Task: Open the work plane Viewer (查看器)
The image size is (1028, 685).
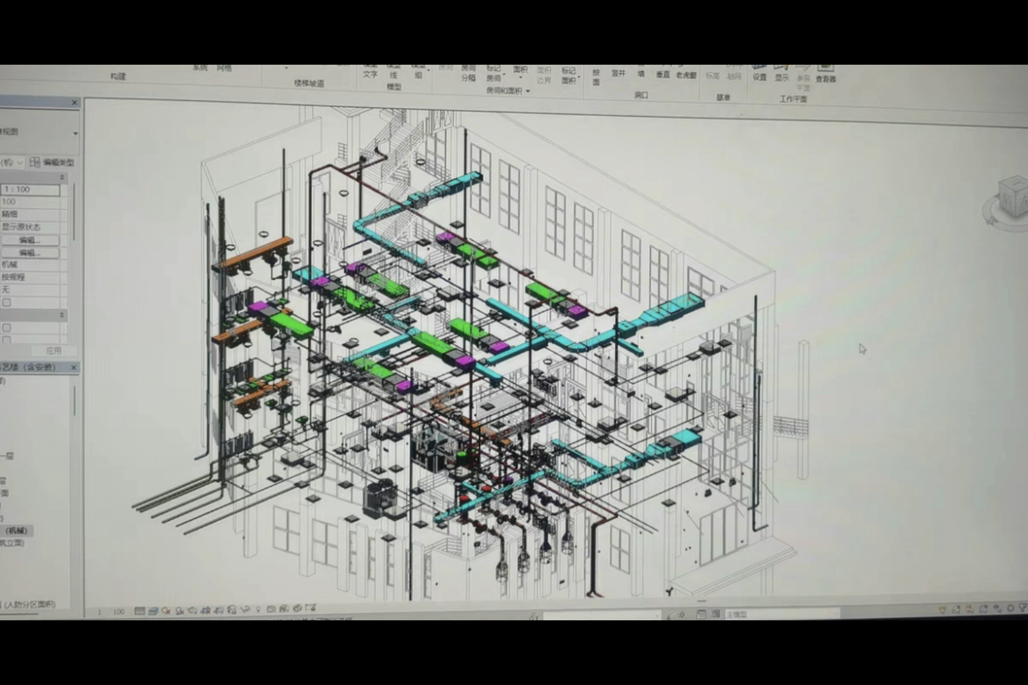Action: coord(826,74)
